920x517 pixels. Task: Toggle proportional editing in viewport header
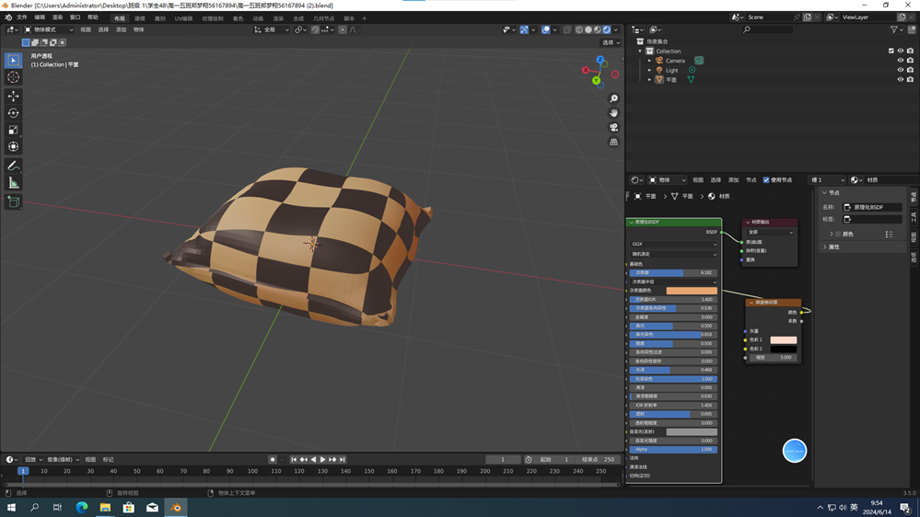(x=343, y=29)
